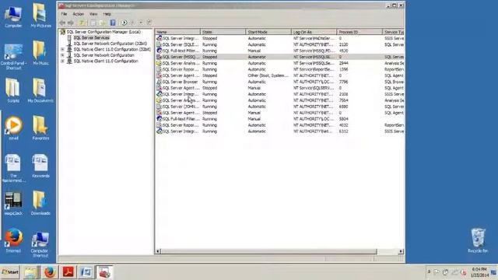Expand the 64-bit SQL Native Client 11.0 Configuration node
This screenshot has height=280, width=498.
click(62, 61)
